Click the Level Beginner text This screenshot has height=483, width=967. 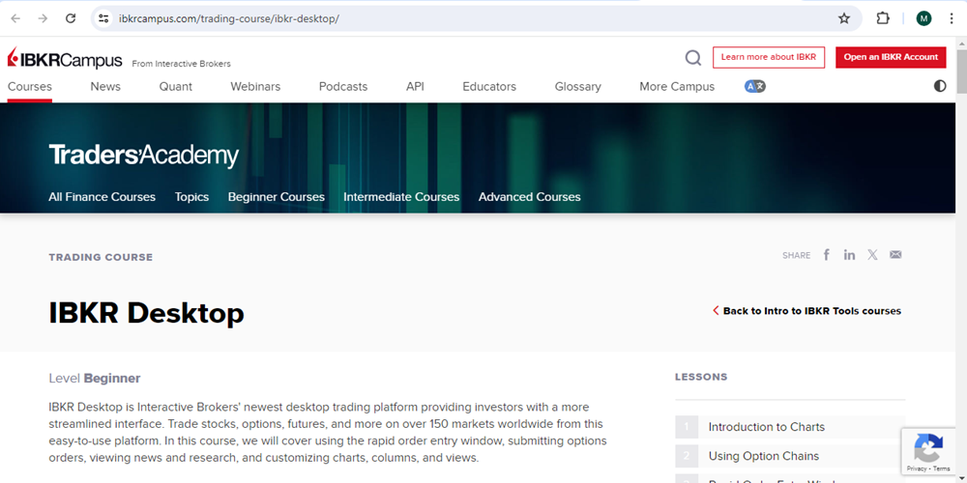[95, 379]
